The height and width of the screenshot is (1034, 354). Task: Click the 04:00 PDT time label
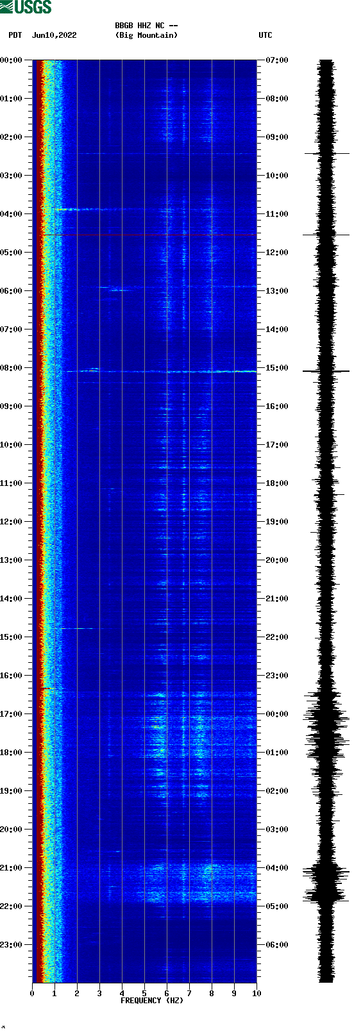point(12,214)
